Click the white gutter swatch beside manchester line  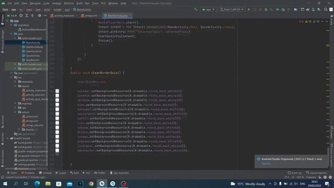pos(57,150)
